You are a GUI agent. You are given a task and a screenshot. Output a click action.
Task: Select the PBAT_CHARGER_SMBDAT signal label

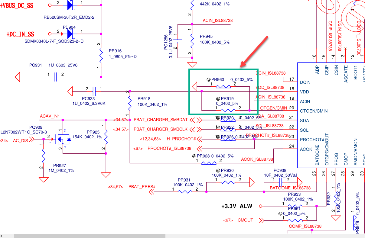point(161,120)
